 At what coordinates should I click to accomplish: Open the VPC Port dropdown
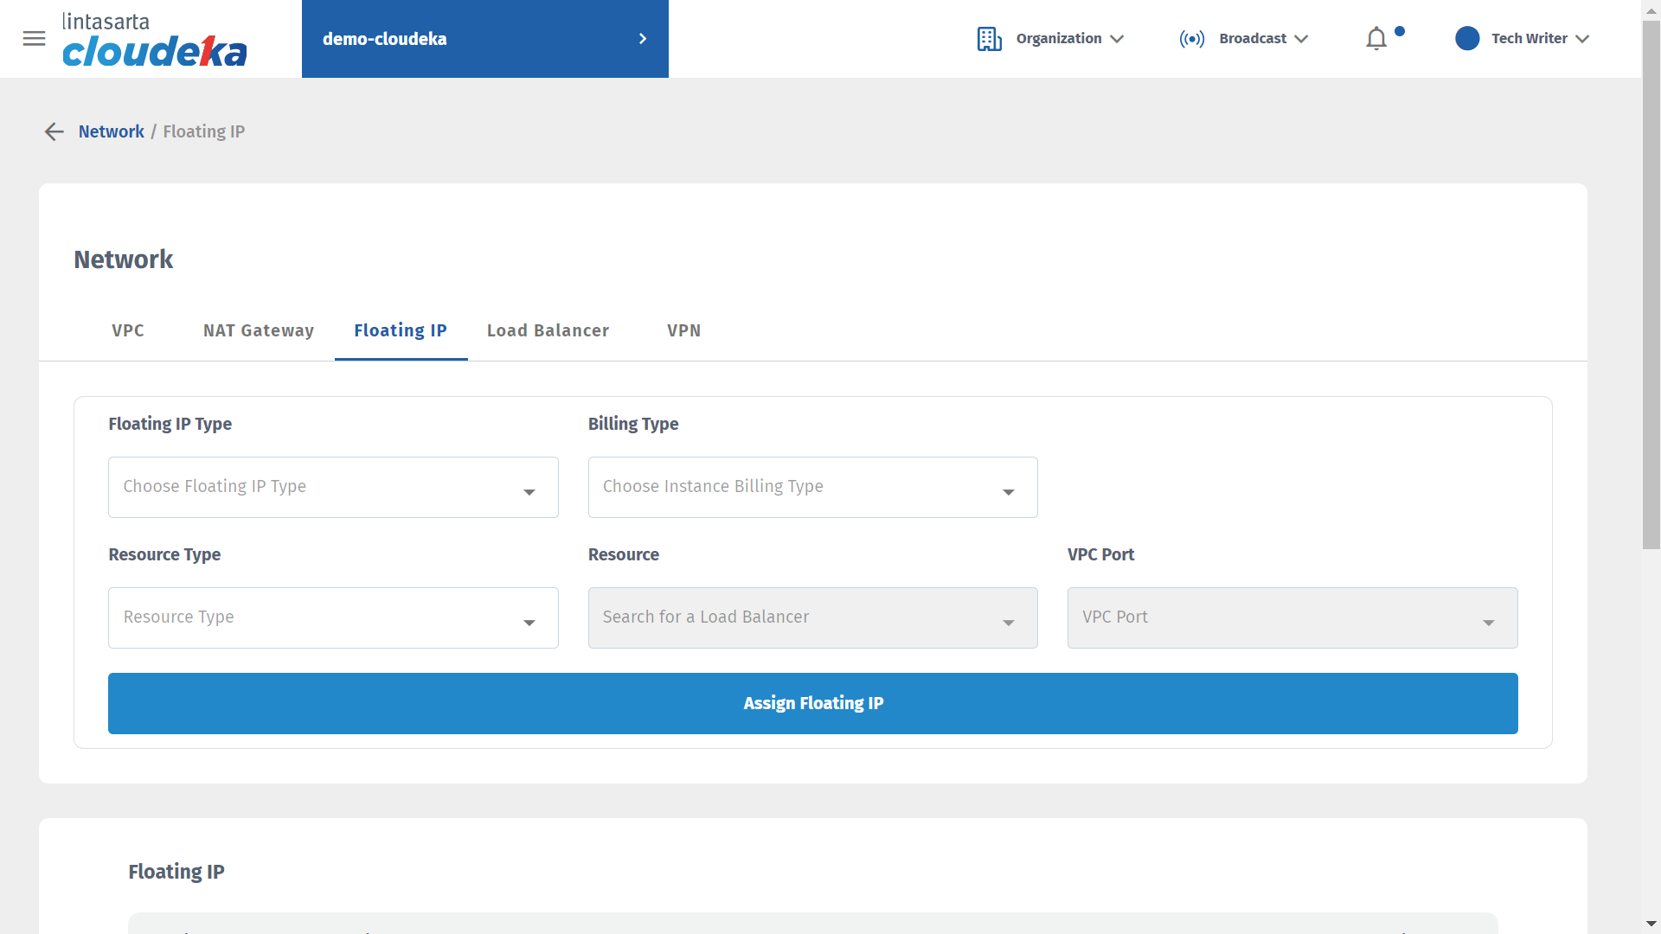[x=1292, y=617]
